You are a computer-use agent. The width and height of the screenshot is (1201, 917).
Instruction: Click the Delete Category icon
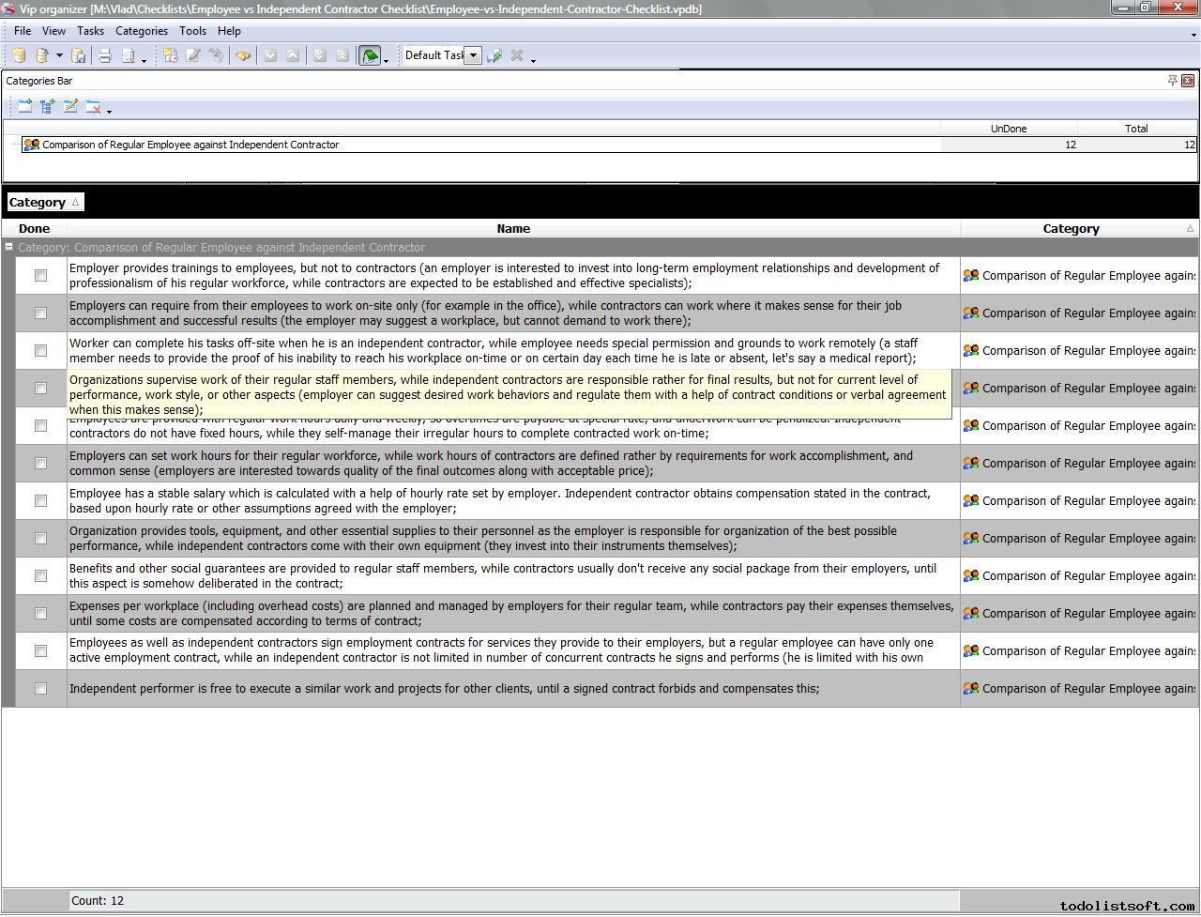[93, 107]
